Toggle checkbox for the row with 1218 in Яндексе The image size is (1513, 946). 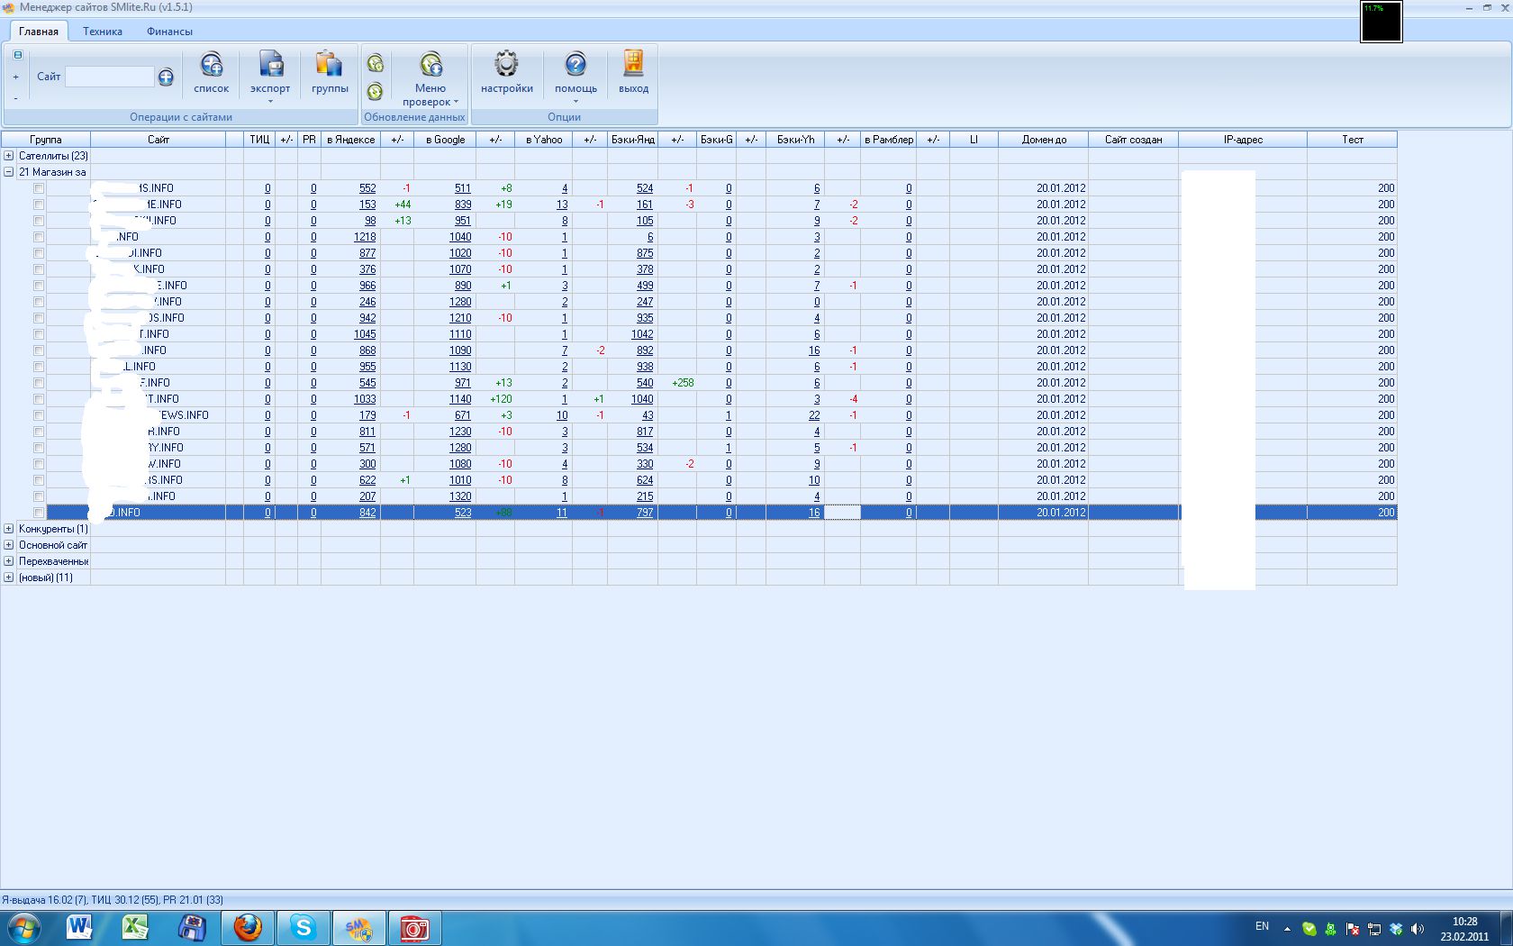39,237
